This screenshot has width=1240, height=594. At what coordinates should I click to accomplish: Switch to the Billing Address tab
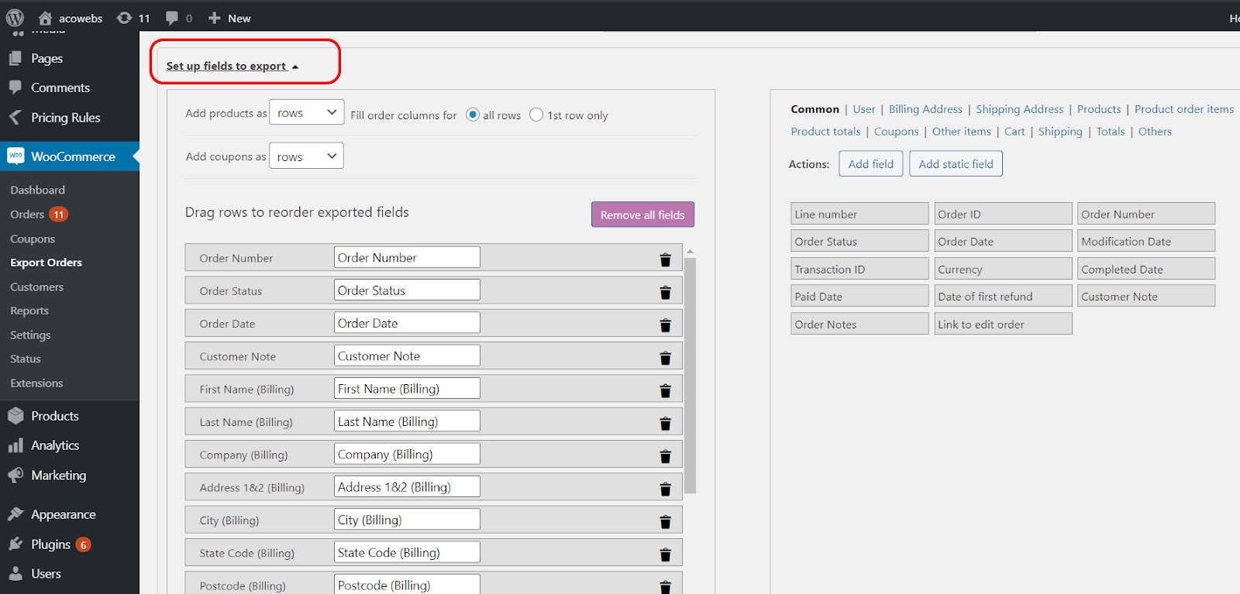tap(925, 109)
